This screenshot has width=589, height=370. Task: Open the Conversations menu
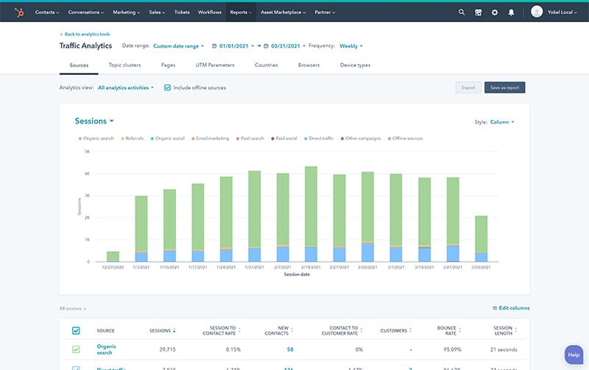coord(86,13)
